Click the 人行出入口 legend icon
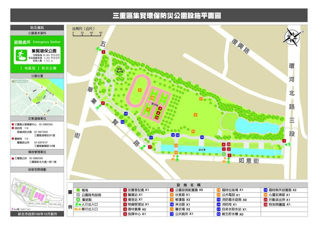The height and width of the screenshot is (225, 318). 78,205
